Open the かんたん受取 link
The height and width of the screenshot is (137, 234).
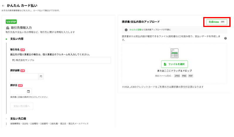(135, 30)
